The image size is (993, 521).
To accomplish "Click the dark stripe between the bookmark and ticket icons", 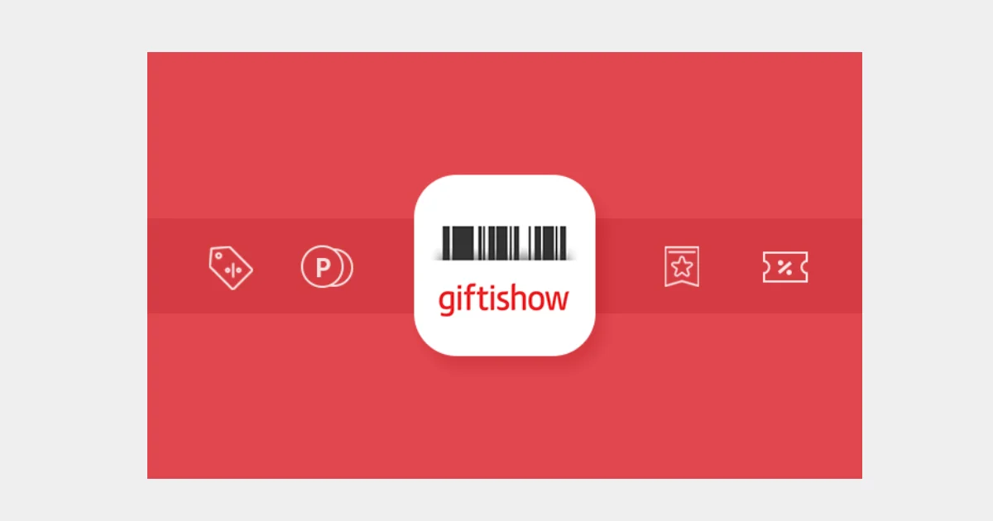I will pos(731,266).
